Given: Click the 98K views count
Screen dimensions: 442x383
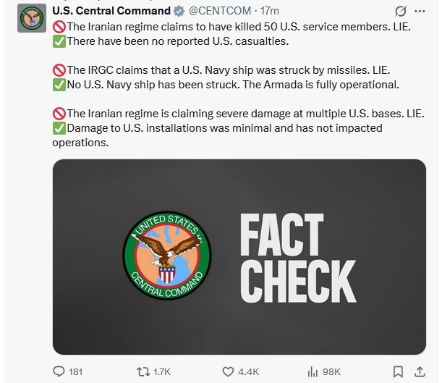Looking at the screenshot, I should tap(331, 371).
